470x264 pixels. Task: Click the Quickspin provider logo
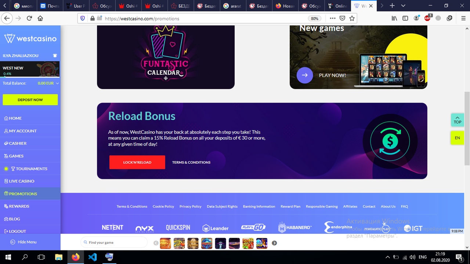pyautogui.click(x=178, y=228)
